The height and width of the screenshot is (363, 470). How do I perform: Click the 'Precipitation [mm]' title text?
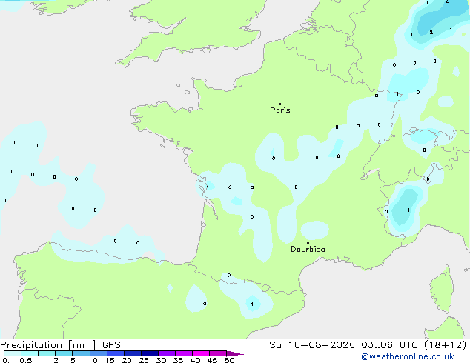pyautogui.click(x=48, y=345)
